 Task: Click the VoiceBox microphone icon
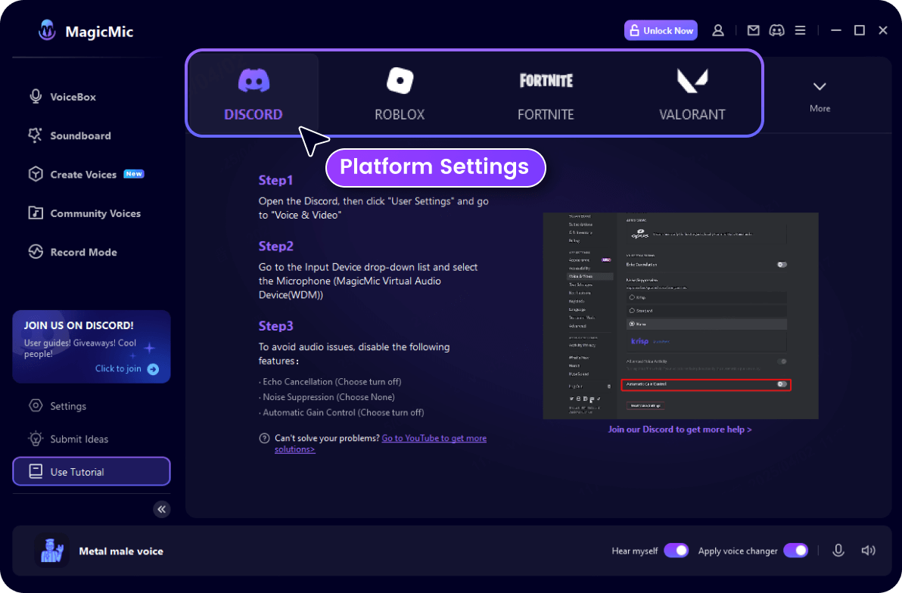[36, 97]
